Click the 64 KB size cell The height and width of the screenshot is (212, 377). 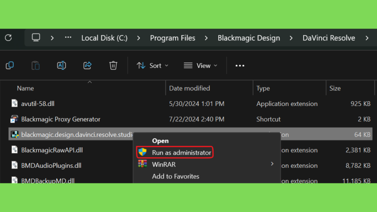tap(362, 135)
